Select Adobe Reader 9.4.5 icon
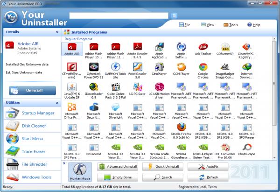 click(x=137, y=51)
